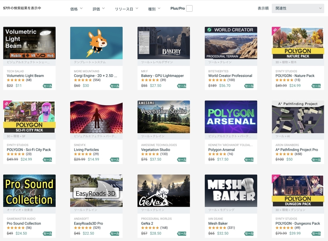Viewport: 328px width, 241px height.
Task: Open the 関連性 sort order dropdown
Action: click(x=298, y=8)
